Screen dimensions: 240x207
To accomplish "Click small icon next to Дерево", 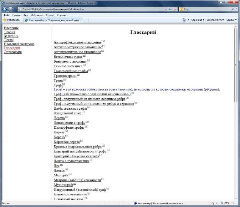I will (66, 117).
